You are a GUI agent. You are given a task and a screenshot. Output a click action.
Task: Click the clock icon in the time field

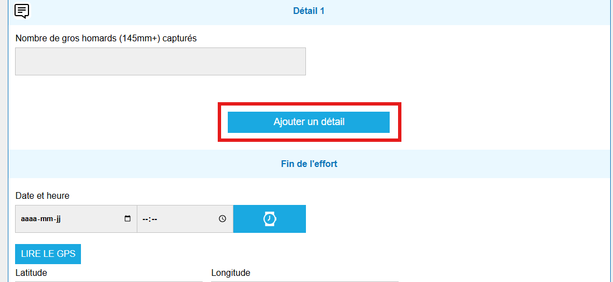[222, 219]
